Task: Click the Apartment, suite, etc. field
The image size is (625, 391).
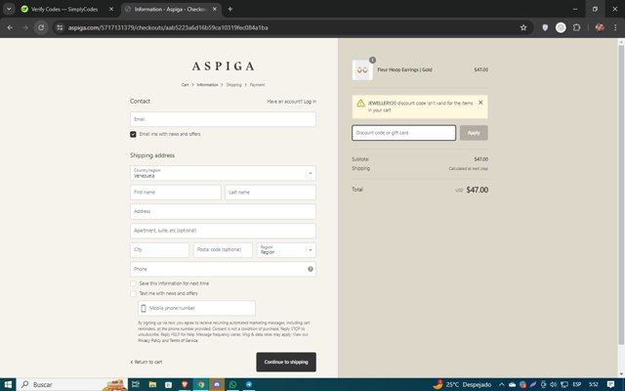Action: click(223, 231)
